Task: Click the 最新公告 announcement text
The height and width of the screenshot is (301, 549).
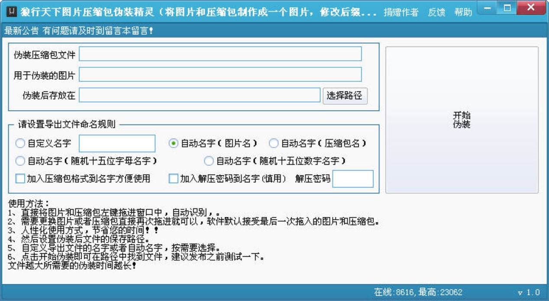Action: pyautogui.click(x=78, y=31)
